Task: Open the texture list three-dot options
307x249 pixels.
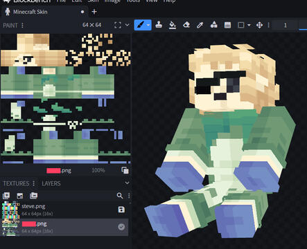Action: pyautogui.click(x=129, y=196)
